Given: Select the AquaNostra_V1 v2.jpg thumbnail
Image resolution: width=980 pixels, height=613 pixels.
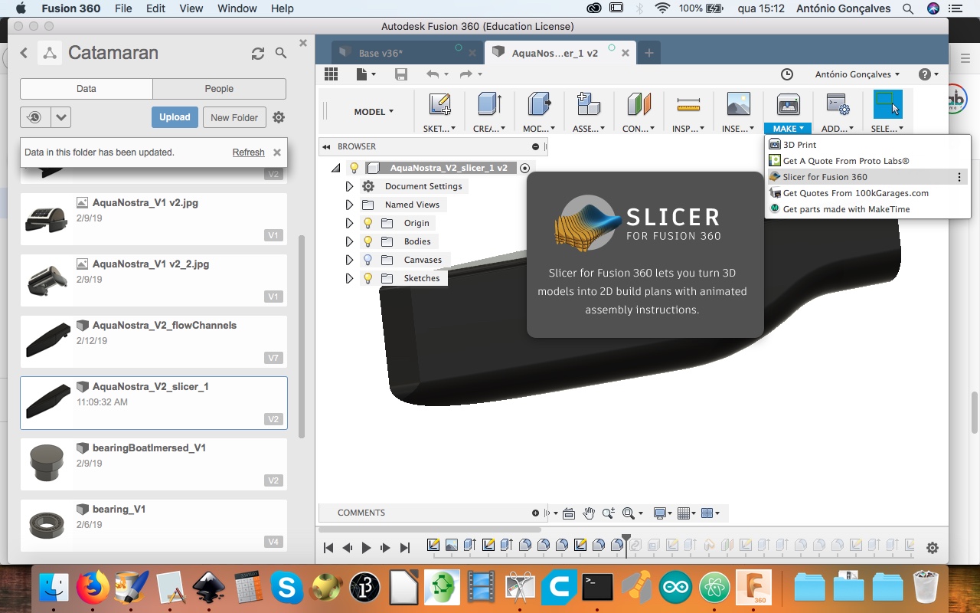Looking at the screenshot, I should click(x=47, y=218).
